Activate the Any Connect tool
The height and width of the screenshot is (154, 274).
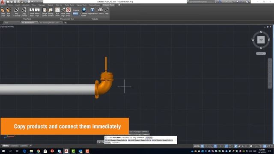pyautogui.click(x=17, y=12)
